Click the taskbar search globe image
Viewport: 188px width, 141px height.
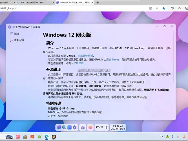9,137
